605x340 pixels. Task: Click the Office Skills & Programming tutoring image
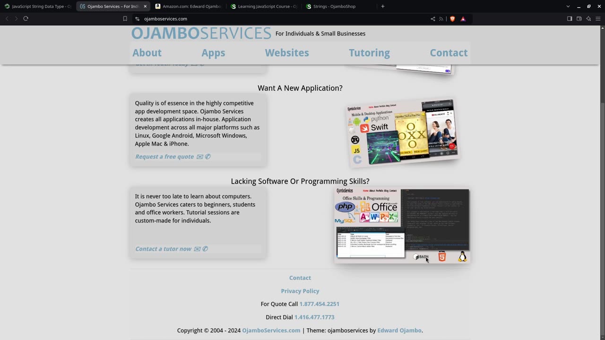coord(402,226)
